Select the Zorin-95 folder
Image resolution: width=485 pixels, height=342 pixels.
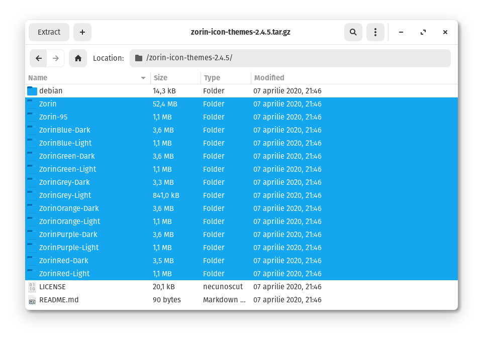pos(241,117)
